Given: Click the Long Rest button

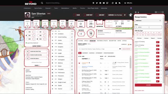Looking at the screenshot, I should click(x=101, y=15).
